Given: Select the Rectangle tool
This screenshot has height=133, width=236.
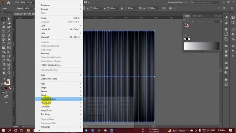Looking at the screenshot, I should coord(4,35).
